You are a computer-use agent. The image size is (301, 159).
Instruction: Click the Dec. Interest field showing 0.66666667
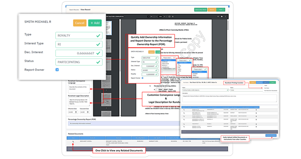(79, 53)
